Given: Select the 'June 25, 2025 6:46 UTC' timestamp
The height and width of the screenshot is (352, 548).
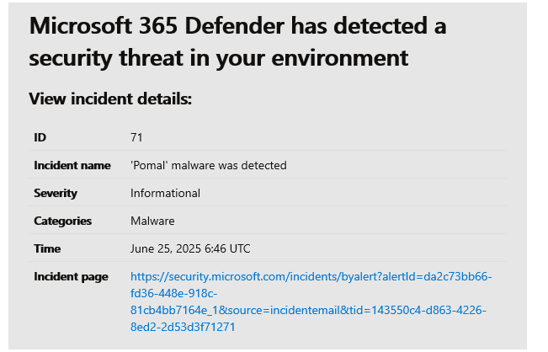Looking at the screenshot, I should click(190, 248).
